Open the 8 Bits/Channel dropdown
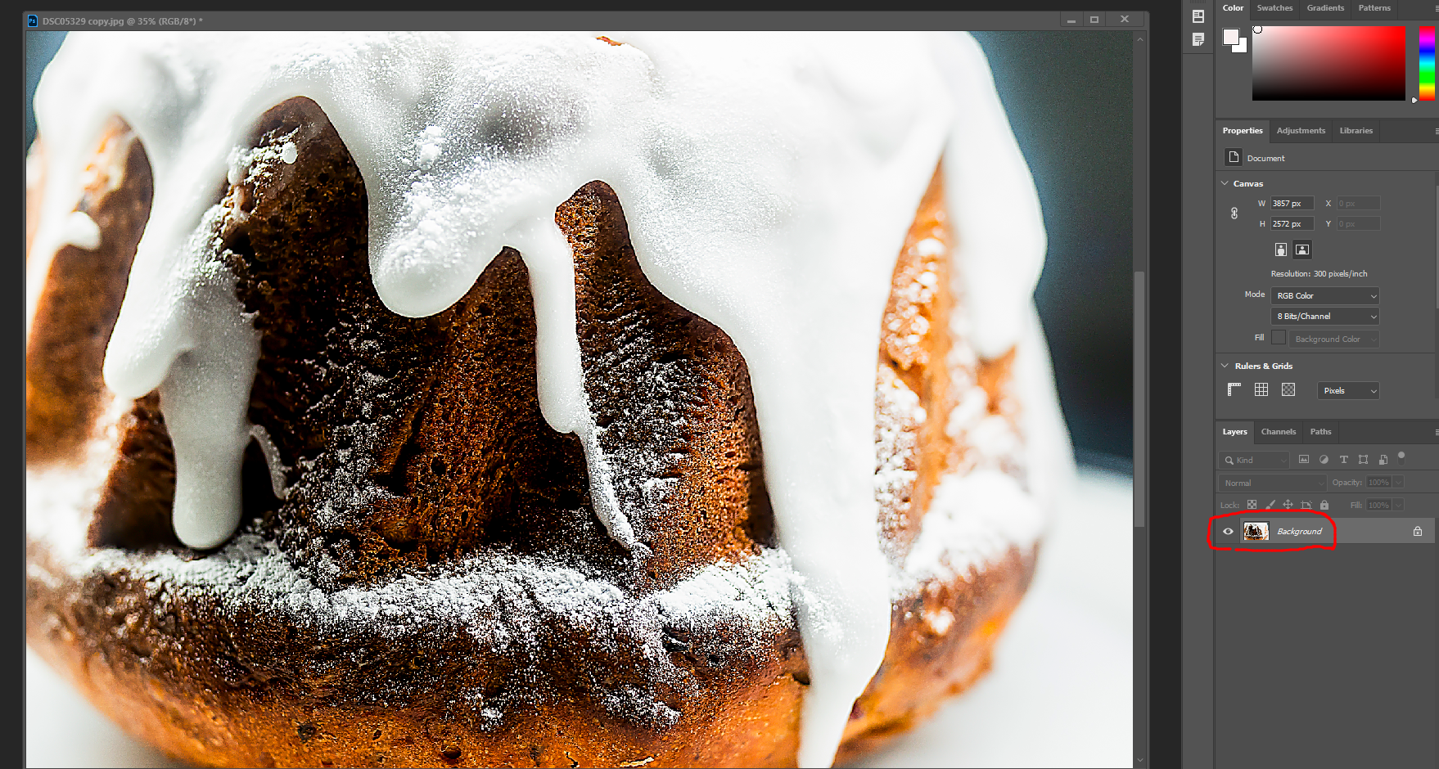The width and height of the screenshot is (1439, 769). tap(1325, 316)
